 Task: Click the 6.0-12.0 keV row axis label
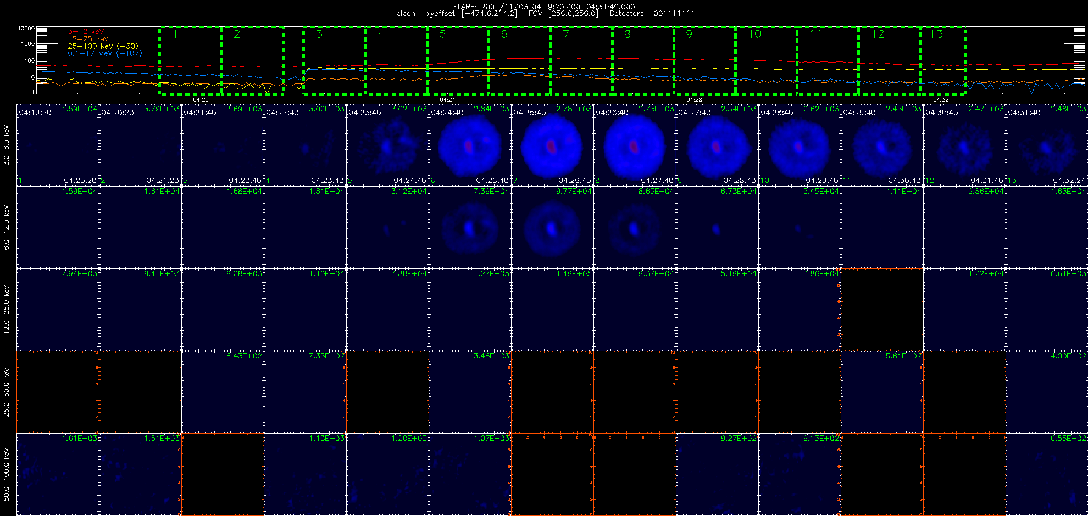(7, 227)
